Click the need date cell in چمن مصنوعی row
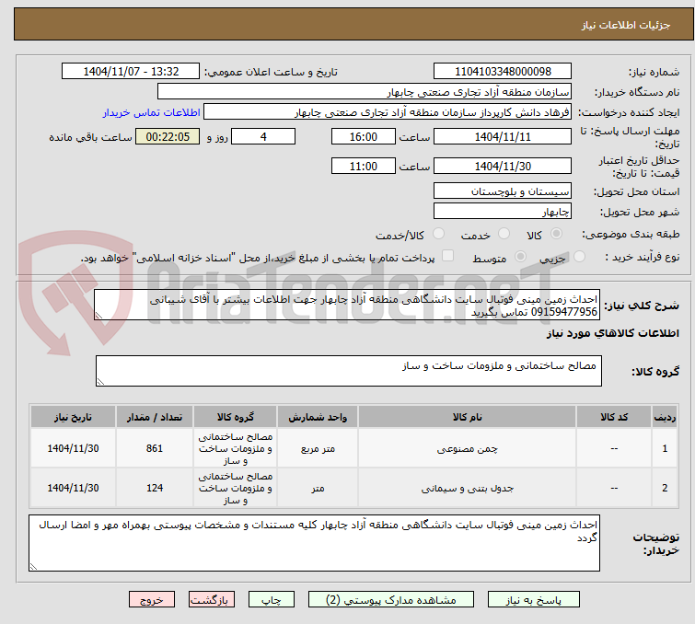Screen dimensions: 695x624 coord(73,448)
